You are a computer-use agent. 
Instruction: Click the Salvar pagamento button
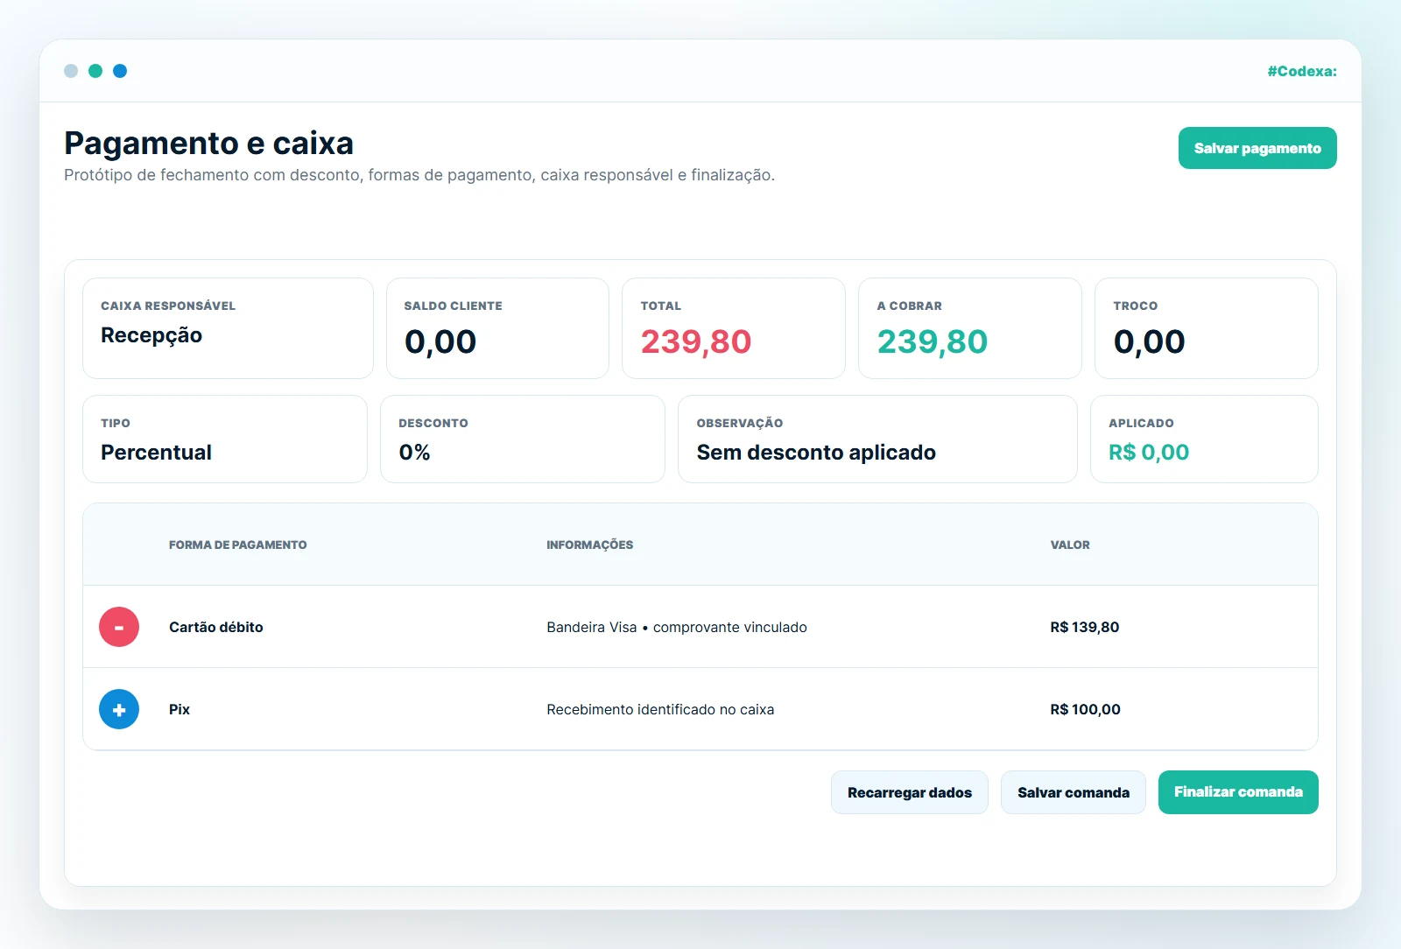pyautogui.click(x=1257, y=148)
